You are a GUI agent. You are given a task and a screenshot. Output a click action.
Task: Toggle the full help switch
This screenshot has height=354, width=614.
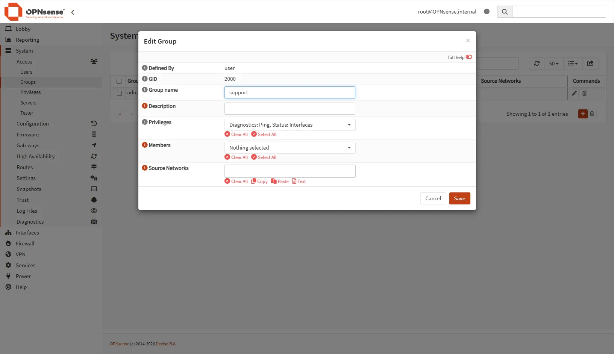(x=469, y=57)
